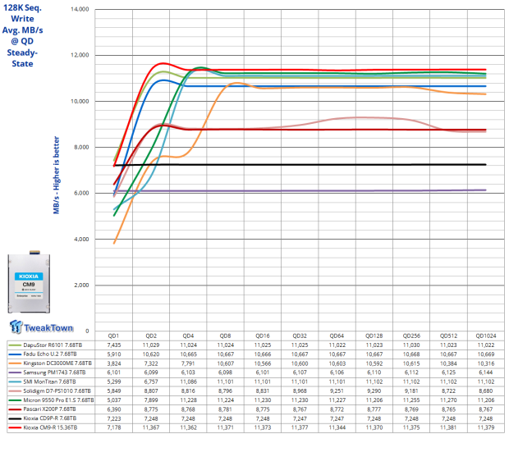Click the 14,000 y-axis tick label
Viewport: 509px width, 466px height.
80,9
